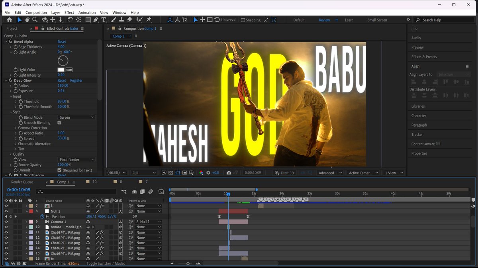
Task: Toggle Unmult checkbox
Action: coord(59,170)
